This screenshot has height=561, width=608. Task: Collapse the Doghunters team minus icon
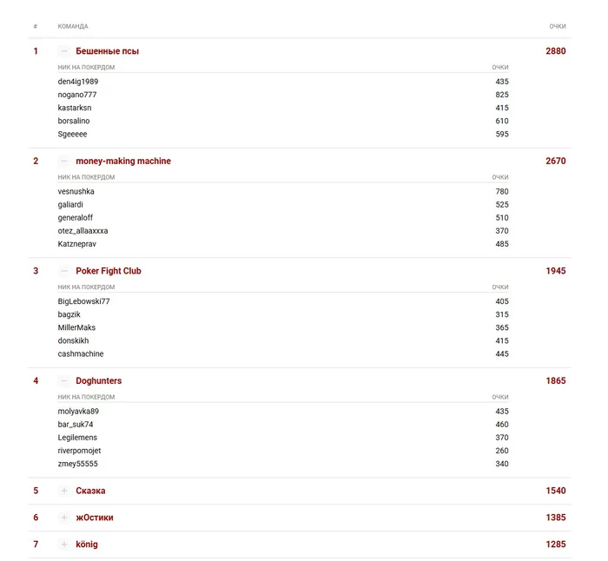point(64,381)
